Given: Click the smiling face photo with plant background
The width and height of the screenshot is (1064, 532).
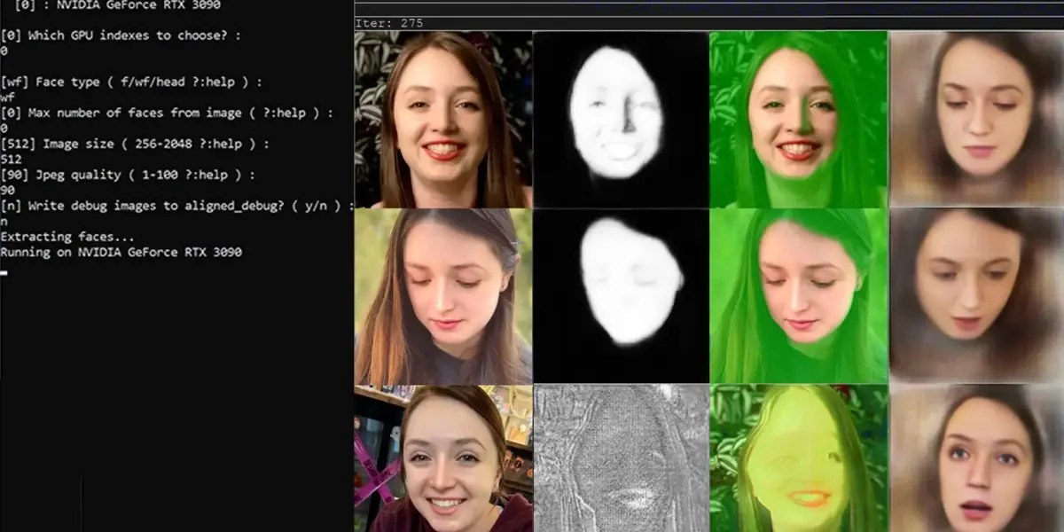Looking at the screenshot, I should (443, 120).
